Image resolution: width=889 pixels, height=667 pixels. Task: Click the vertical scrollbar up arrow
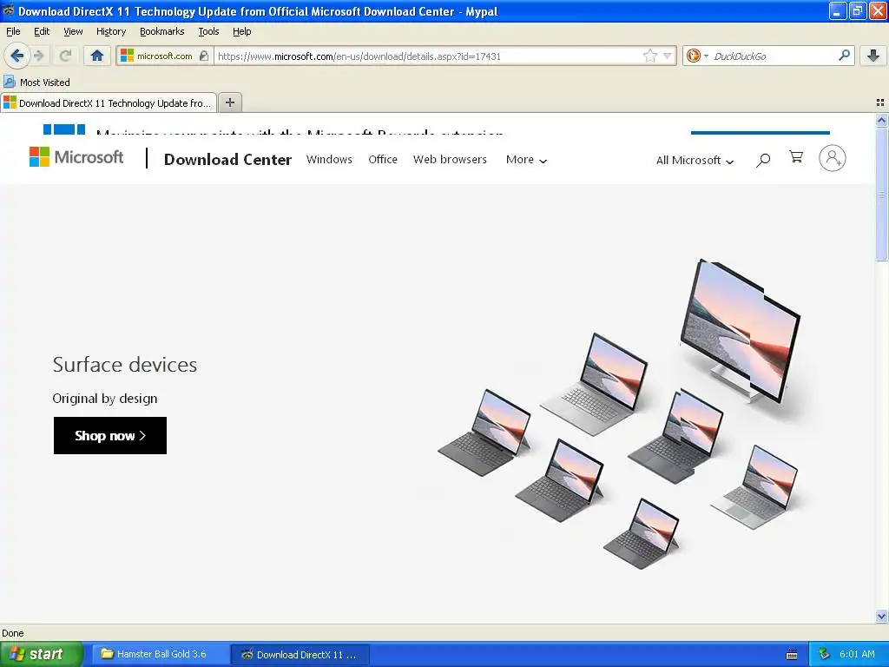coord(881,120)
